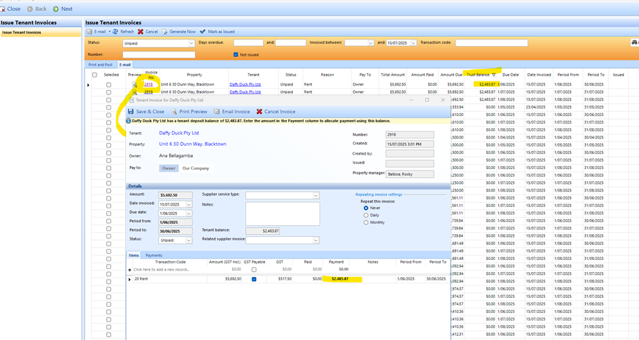Screen dimensions: 639x340
Task: Click Cancel in the invoices toolbar
Action: pos(148,32)
